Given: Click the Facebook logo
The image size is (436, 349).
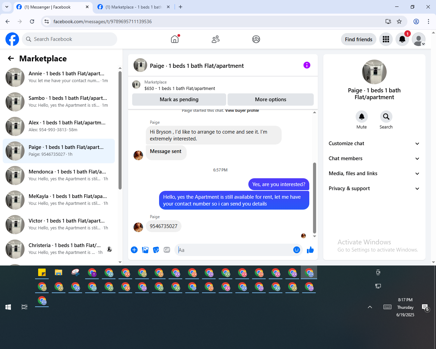Looking at the screenshot, I should click(12, 39).
